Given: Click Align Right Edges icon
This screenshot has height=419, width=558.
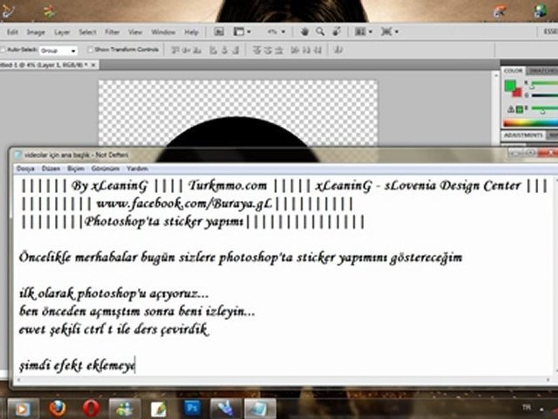Looking at the screenshot, I should (x=236, y=50).
